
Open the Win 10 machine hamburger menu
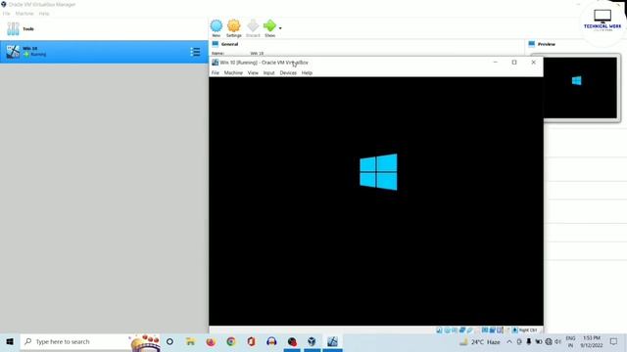click(195, 52)
